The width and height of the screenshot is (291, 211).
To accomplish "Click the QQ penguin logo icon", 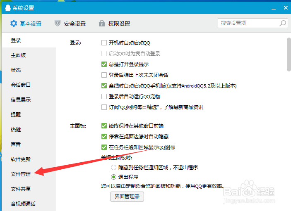I will [7, 8].
